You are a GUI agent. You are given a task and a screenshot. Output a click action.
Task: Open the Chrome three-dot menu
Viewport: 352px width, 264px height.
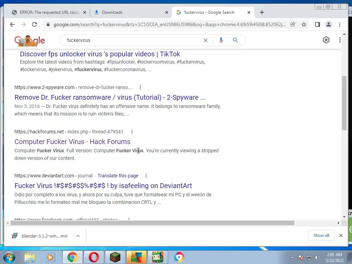pyautogui.click(x=340, y=24)
